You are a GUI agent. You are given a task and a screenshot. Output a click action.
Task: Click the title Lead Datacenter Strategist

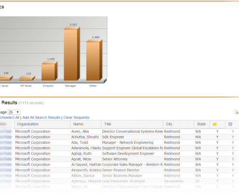(x=124, y=181)
